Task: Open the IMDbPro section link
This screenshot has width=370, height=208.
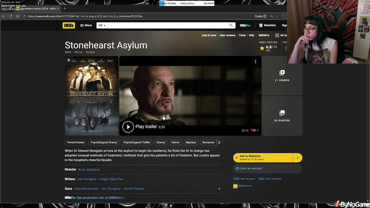Action: pyautogui.click(x=264, y=35)
